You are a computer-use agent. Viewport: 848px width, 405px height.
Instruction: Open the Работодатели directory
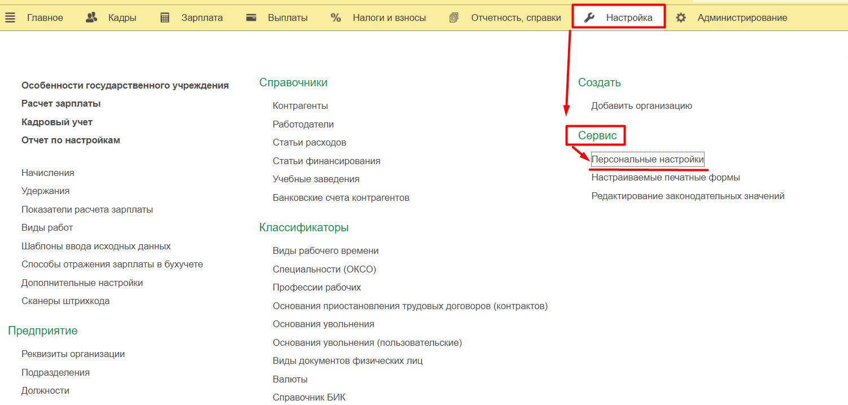click(303, 124)
